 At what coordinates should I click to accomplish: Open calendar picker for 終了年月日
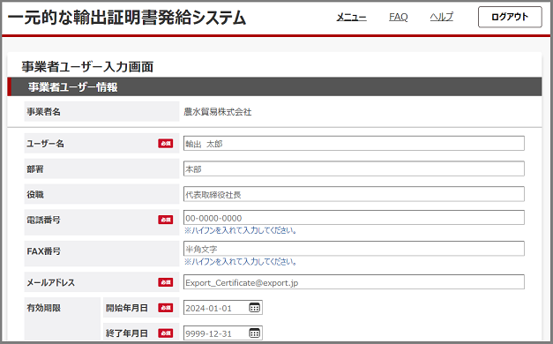(x=254, y=333)
